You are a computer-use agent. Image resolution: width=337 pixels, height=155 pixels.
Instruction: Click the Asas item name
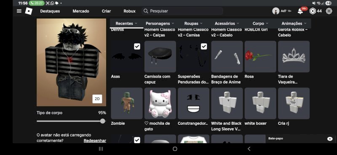coord(115,76)
